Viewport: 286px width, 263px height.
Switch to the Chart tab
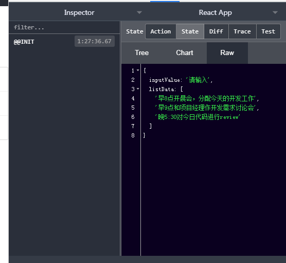(184, 52)
